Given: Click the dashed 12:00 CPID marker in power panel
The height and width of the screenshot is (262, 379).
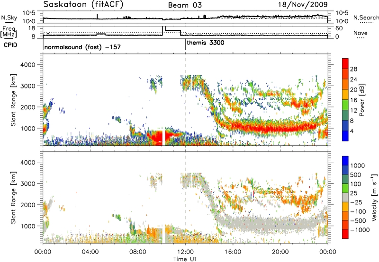Looking at the screenshot, I should (x=185, y=100).
